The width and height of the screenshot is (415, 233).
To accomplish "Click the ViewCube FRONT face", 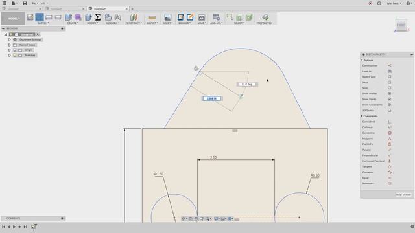I will 401,25.
